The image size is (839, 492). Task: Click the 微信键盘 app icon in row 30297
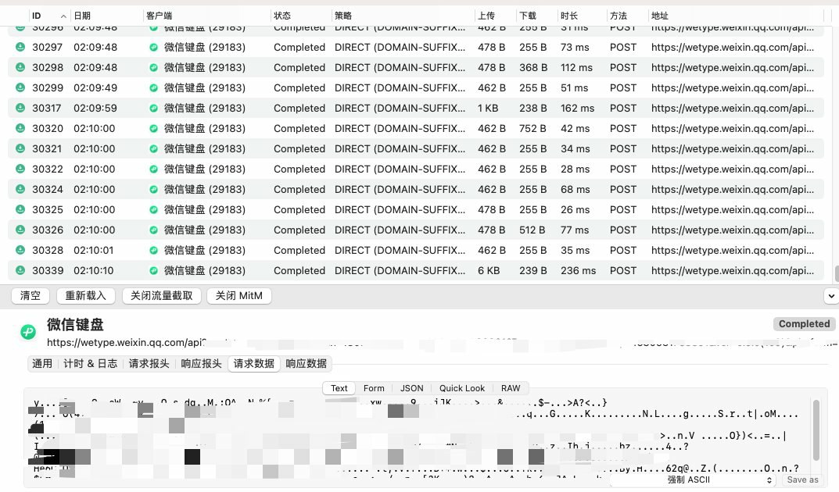click(153, 47)
